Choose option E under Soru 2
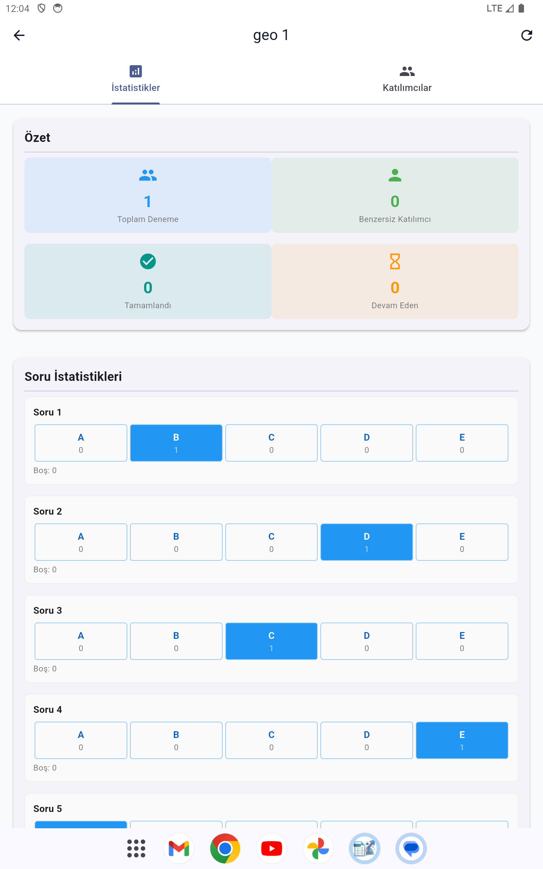 click(462, 542)
